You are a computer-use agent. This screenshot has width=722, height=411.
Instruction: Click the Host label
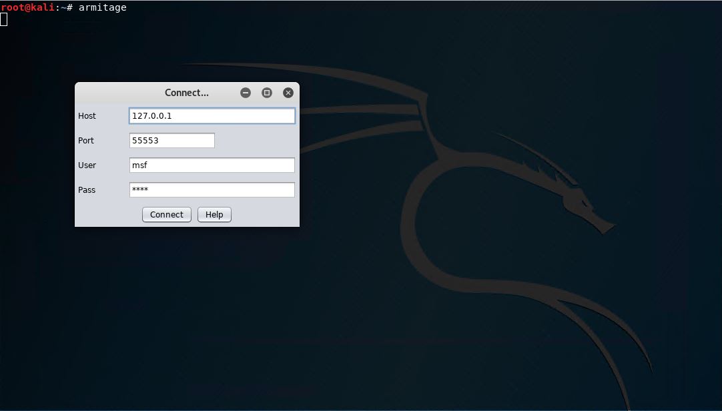tap(87, 116)
